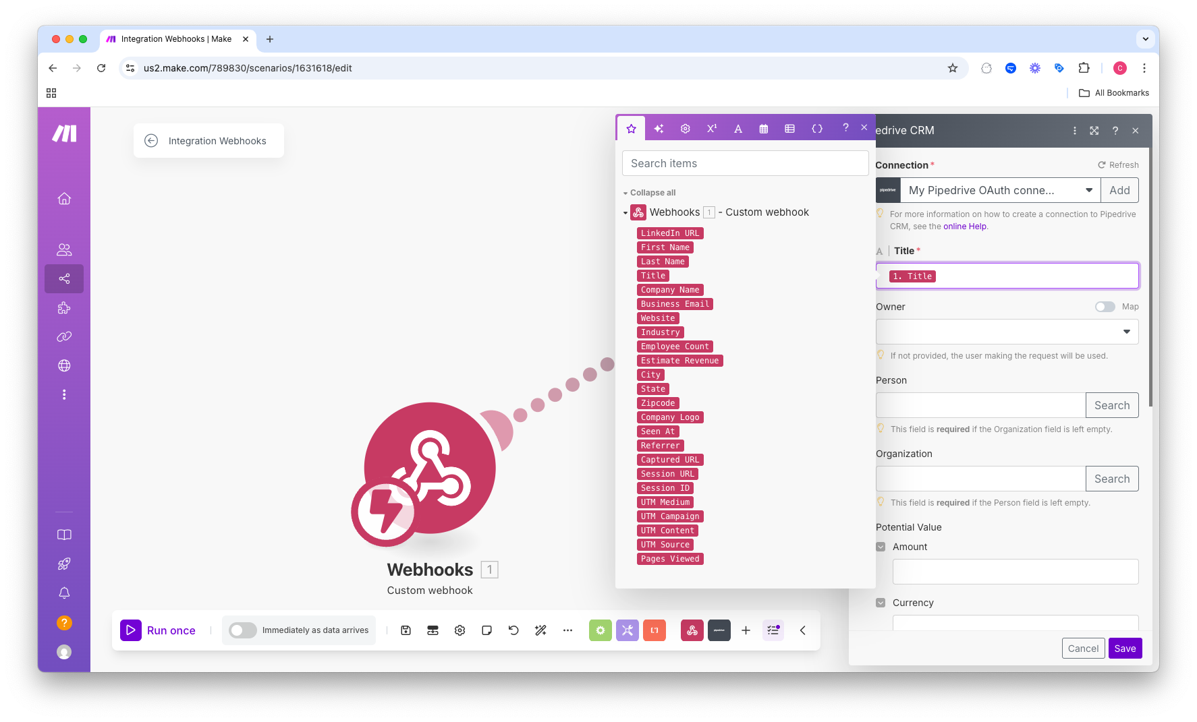The height and width of the screenshot is (722, 1197).
Task: Select the A Text functions tab
Action: pos(738,128)
